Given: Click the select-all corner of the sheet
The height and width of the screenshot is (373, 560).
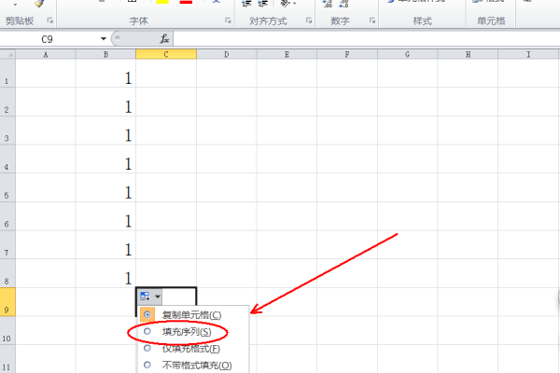Looking at the screenshot, I should point(7,54).
